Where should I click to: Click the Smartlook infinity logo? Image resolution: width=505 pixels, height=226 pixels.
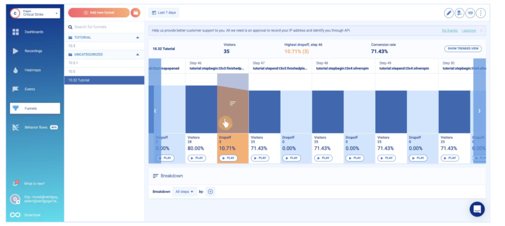coord(15,215)
